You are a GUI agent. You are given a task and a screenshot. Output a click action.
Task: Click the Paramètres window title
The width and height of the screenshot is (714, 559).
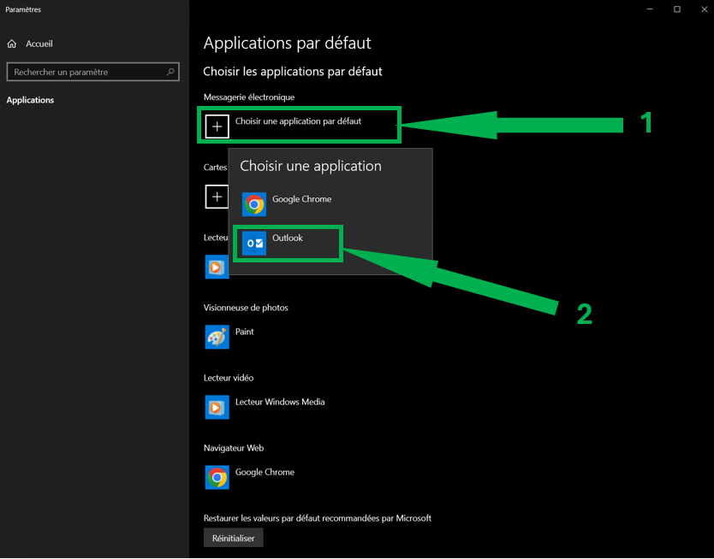[x=23, y=9]
